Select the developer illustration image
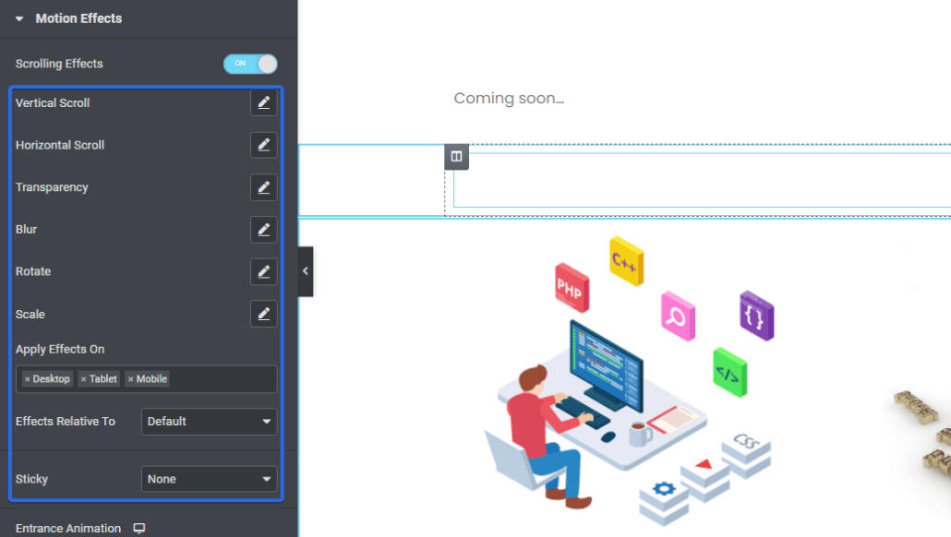 click(629, 380)
